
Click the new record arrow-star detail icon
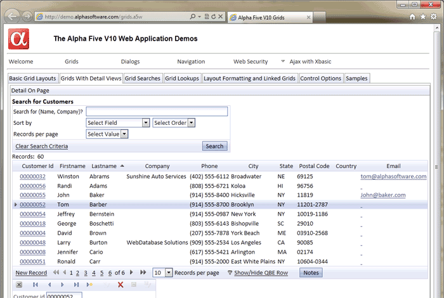[x=89, y=285]
